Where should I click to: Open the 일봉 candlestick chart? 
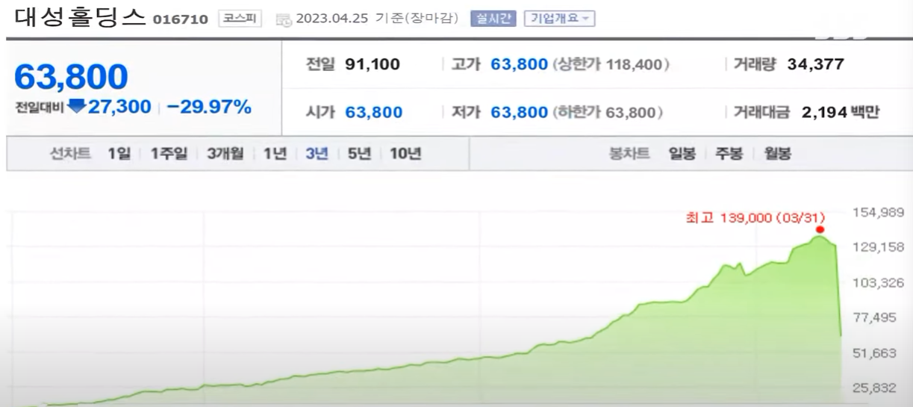682,155
